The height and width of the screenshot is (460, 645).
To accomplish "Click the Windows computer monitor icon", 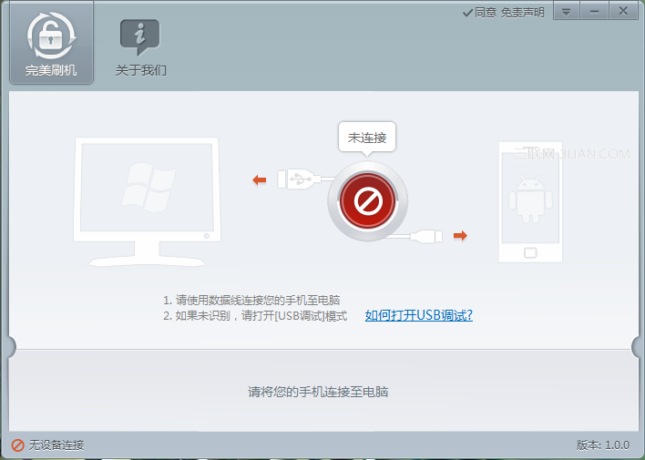I will coord(147,201).
